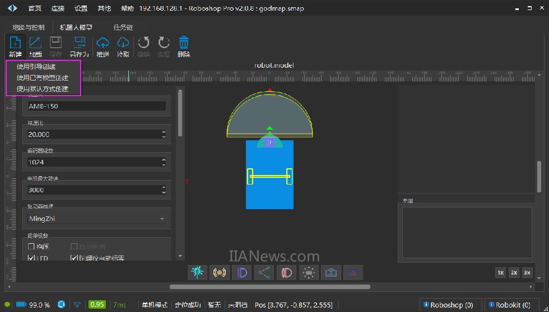Click the 2x speed button
The width and height of the screenshot is (549, 312).
[514, 272]
